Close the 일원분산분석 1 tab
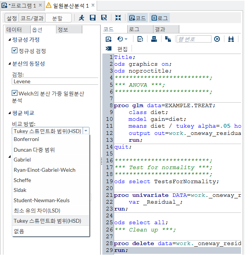Screen dimensions: 246x255 pyautogui.click(x=93, y=5)
